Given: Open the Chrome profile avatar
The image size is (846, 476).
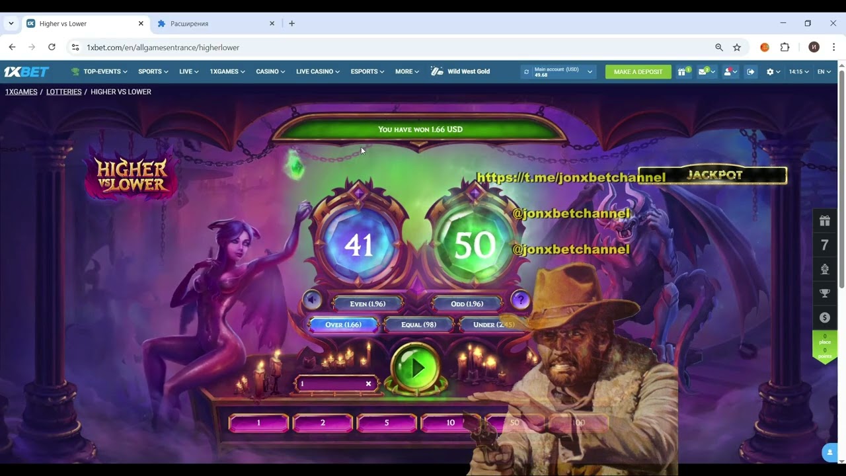Looking at the screenshot, I should pyautogui.click(x=814, y=47).
